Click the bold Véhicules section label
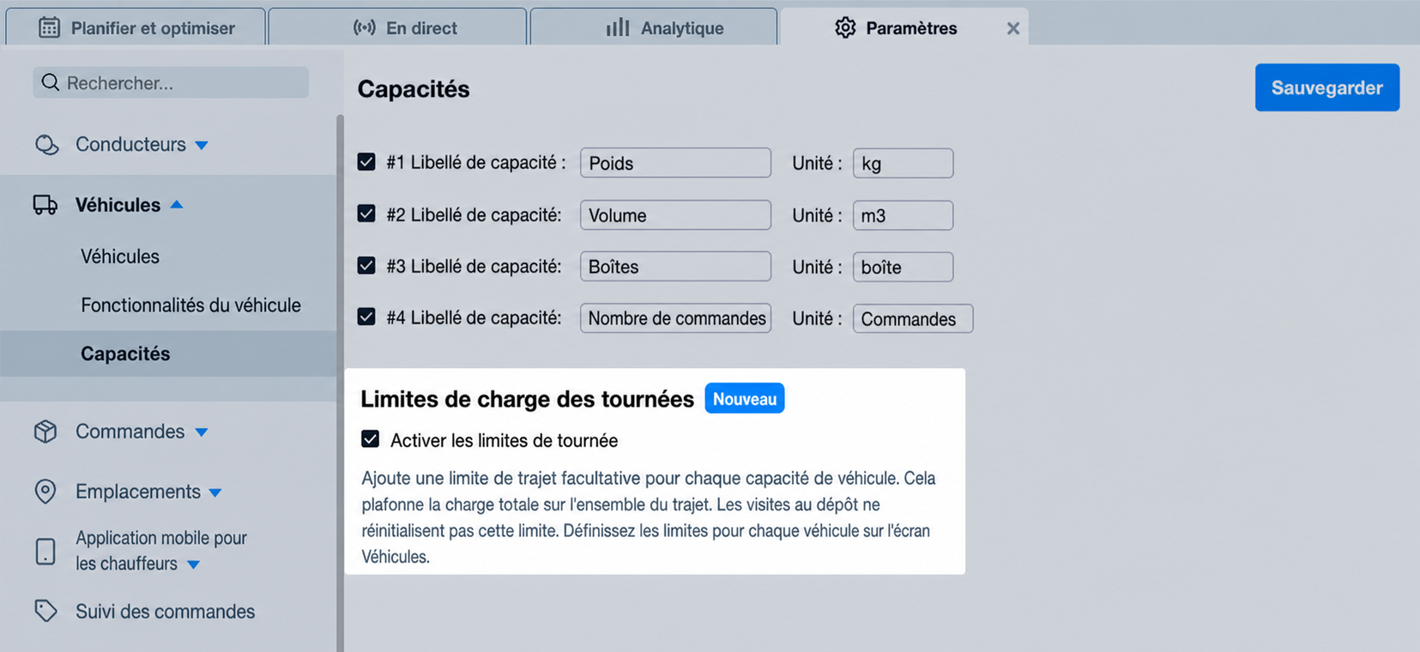The width and height of the screenshot is (1420, 652). (x=118, y=205)
